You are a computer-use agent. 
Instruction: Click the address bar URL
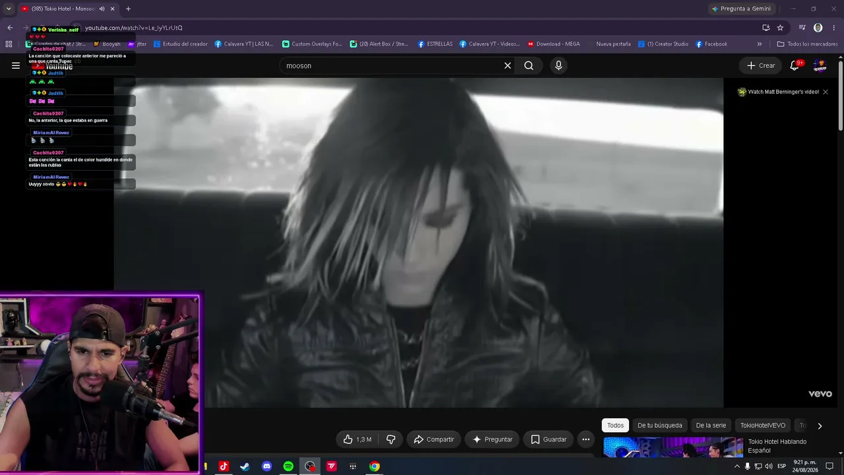(x=133, y=28)
